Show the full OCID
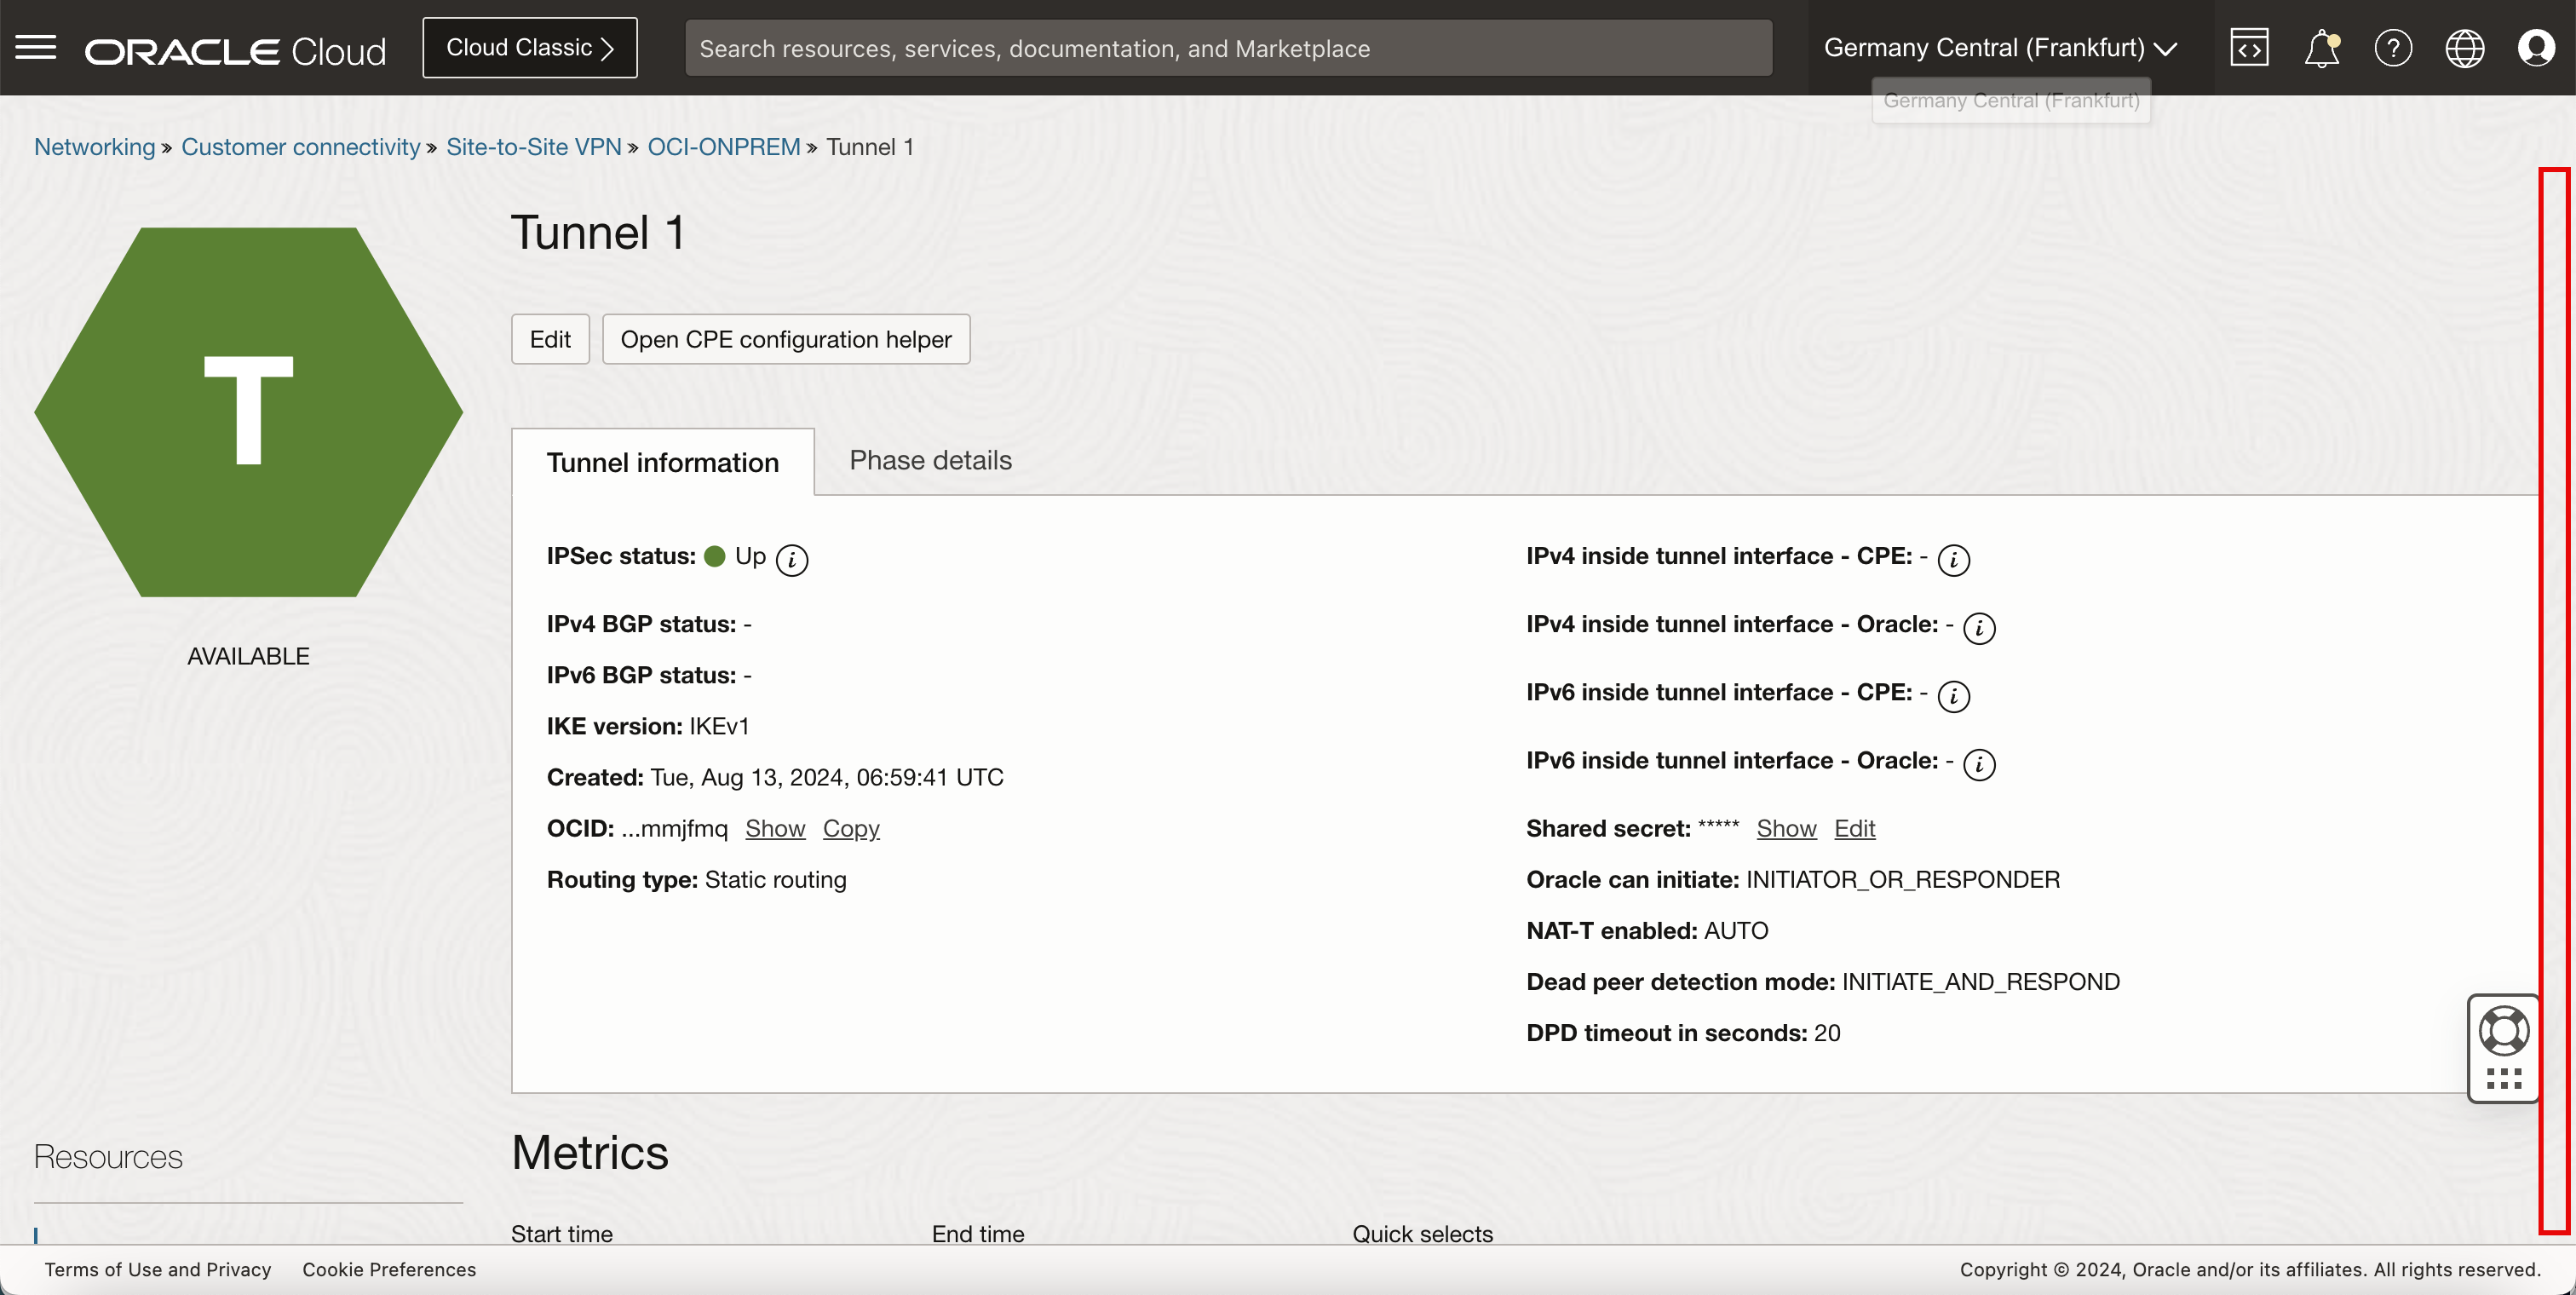The width and height of the screenshot is (2576, 1295). [775, 828]
